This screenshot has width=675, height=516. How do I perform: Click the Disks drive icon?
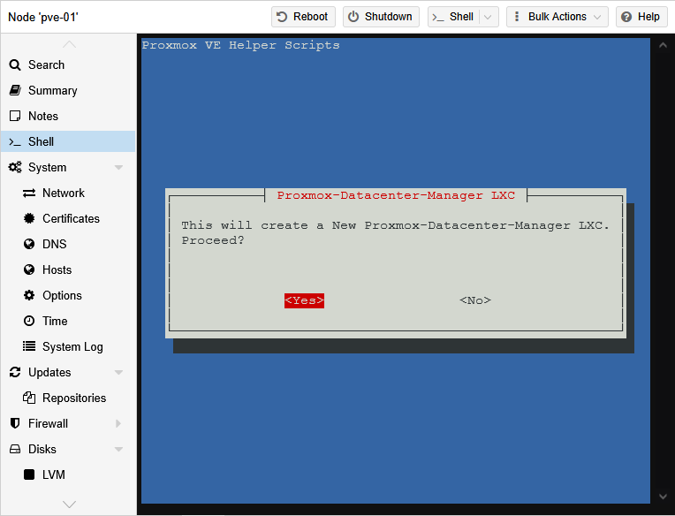tap(15, 450)
